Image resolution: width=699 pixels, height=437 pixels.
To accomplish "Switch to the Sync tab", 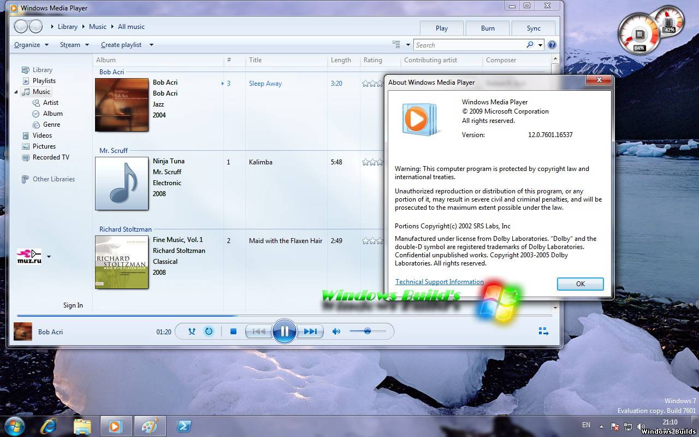I will point(534,28).
